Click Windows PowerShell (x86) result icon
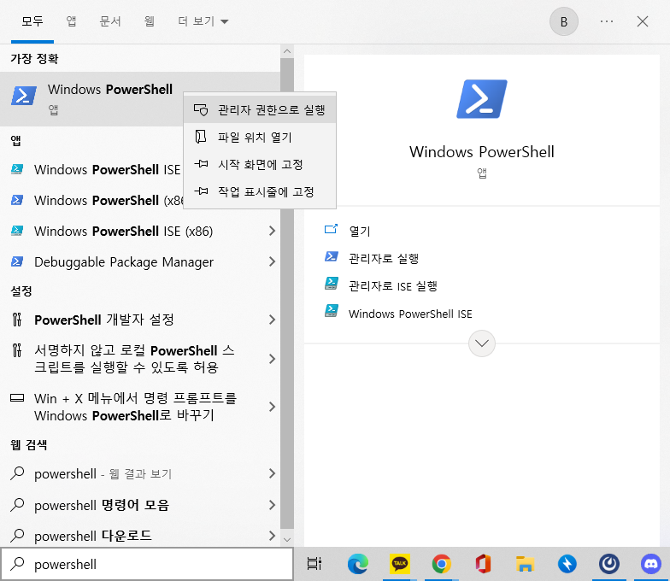This screenshot has width=670, height=581. tap(17, 200)
